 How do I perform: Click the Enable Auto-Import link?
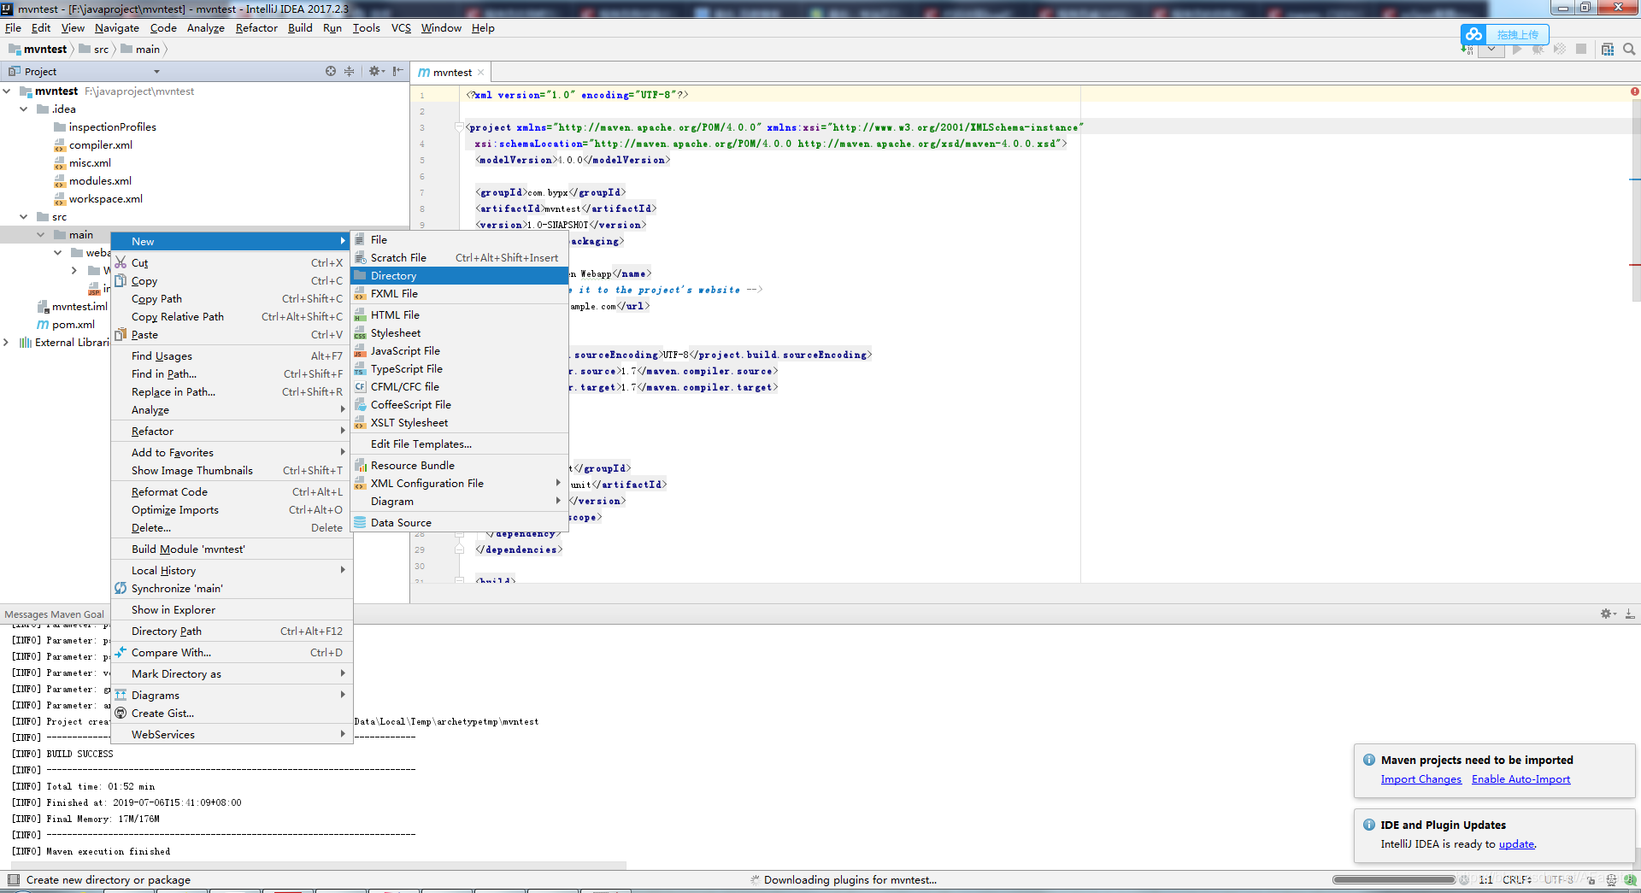[x=1520, y=779]
